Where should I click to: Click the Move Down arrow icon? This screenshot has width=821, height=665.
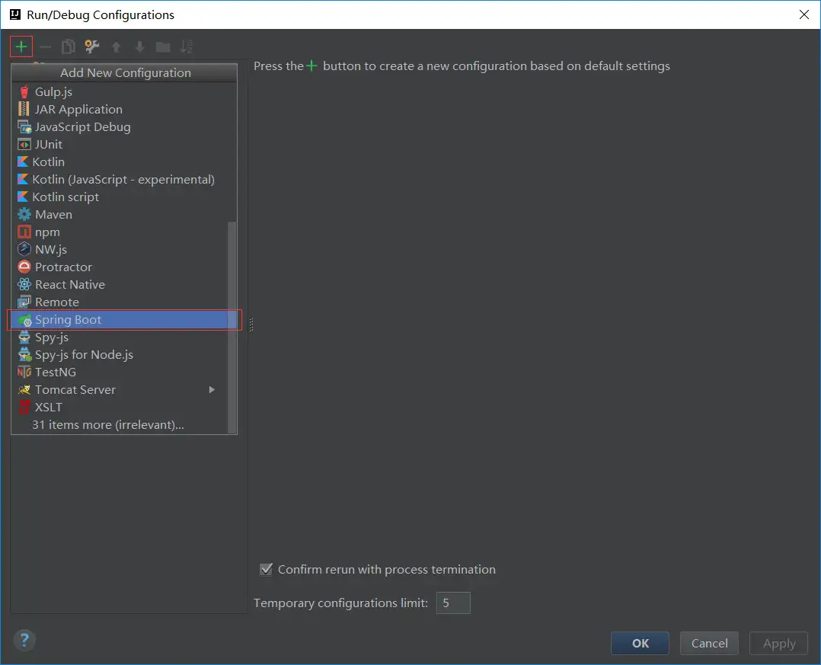pos(139,47)
